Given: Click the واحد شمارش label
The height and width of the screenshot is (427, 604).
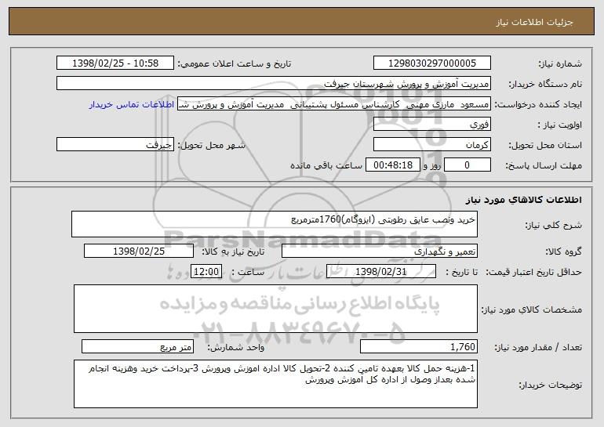Looking at the screenshot, I should tap(236, 347).
